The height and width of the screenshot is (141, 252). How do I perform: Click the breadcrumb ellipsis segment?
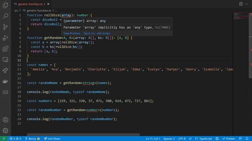[56, 11]
